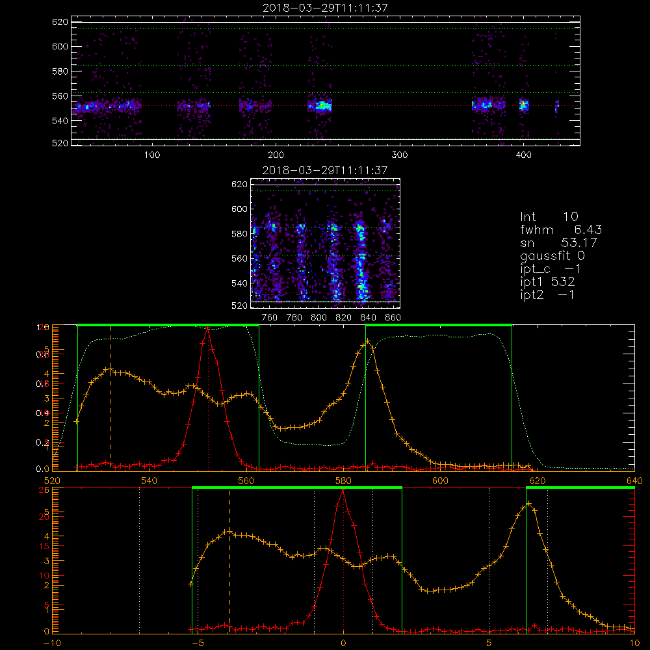Click the -5 label on bottom plot axis
The height and width of the screenshot is (650, 650).
198,643
